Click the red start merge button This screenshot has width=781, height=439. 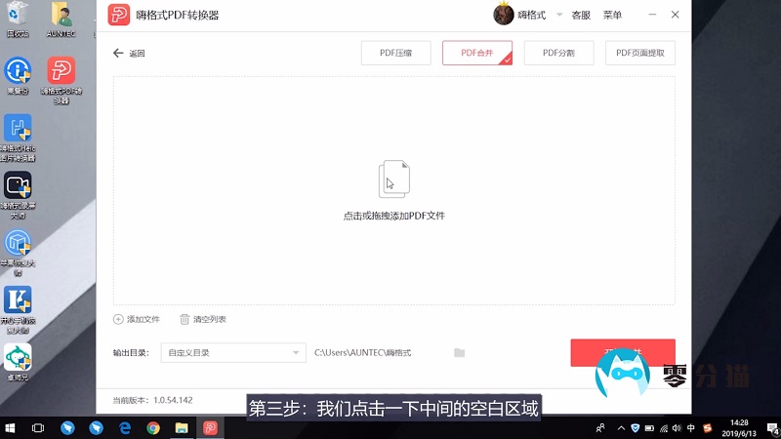point(623,352)
